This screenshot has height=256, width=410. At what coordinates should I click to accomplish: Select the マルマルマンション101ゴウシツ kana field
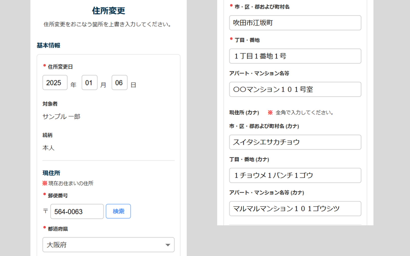tap(295, 209)
